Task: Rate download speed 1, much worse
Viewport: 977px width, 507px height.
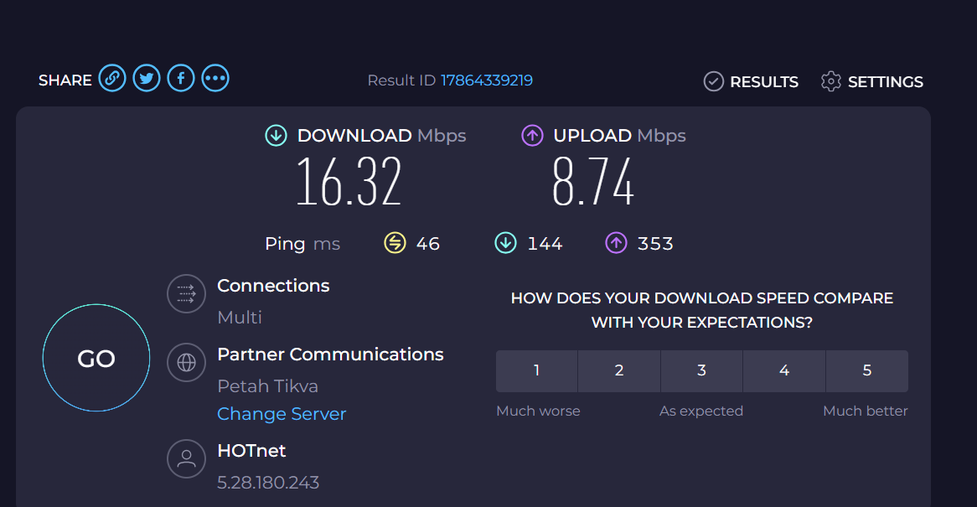Action: click(x=536, y=370)
